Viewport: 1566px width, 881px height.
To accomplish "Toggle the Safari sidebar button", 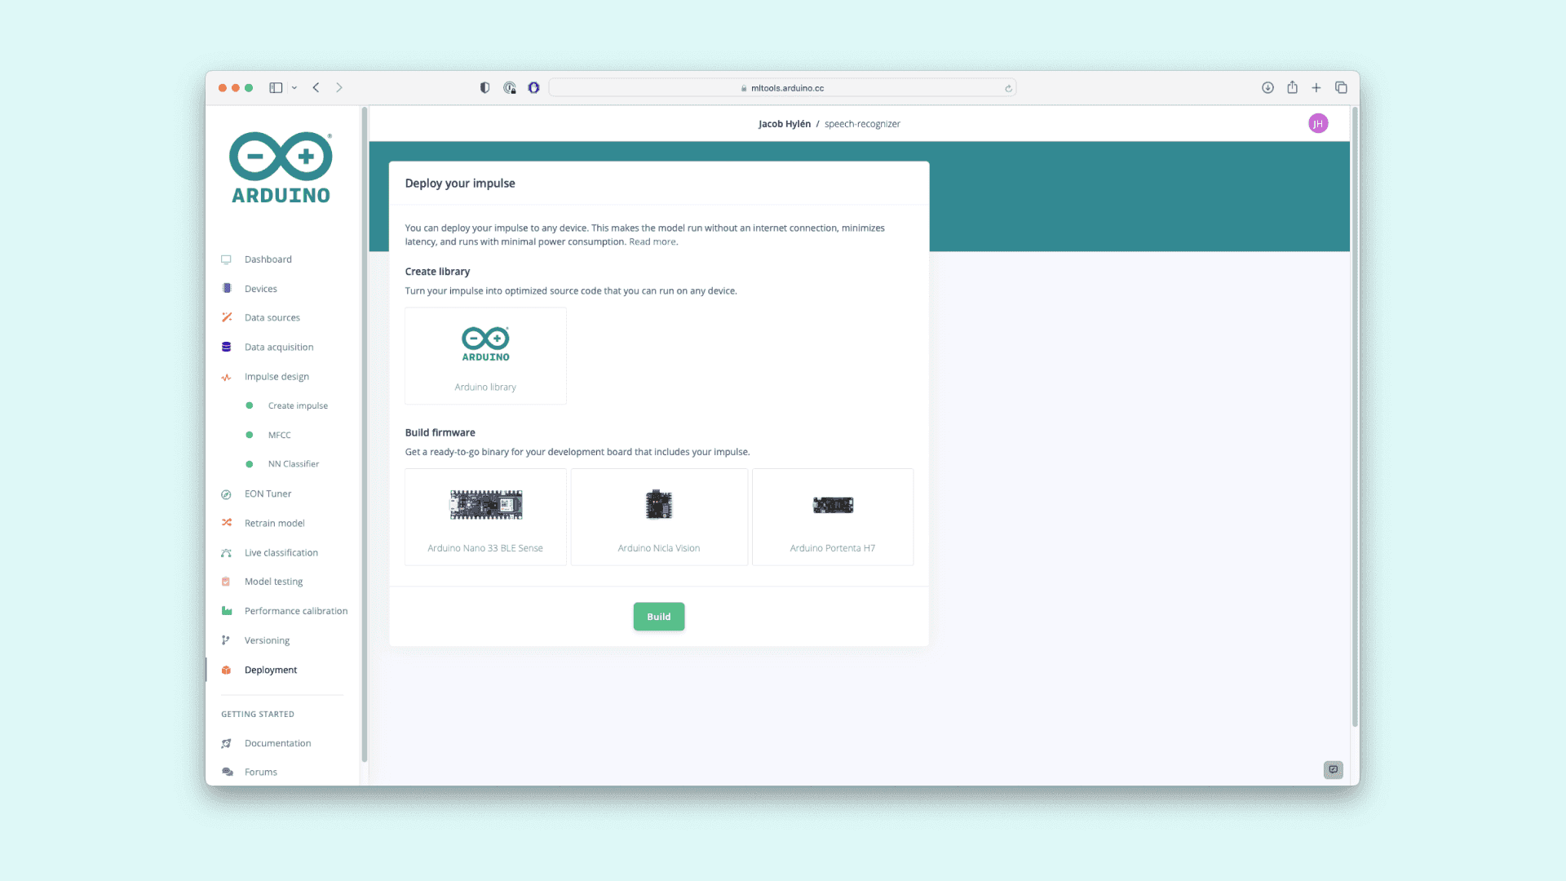I will coord(276,88).
